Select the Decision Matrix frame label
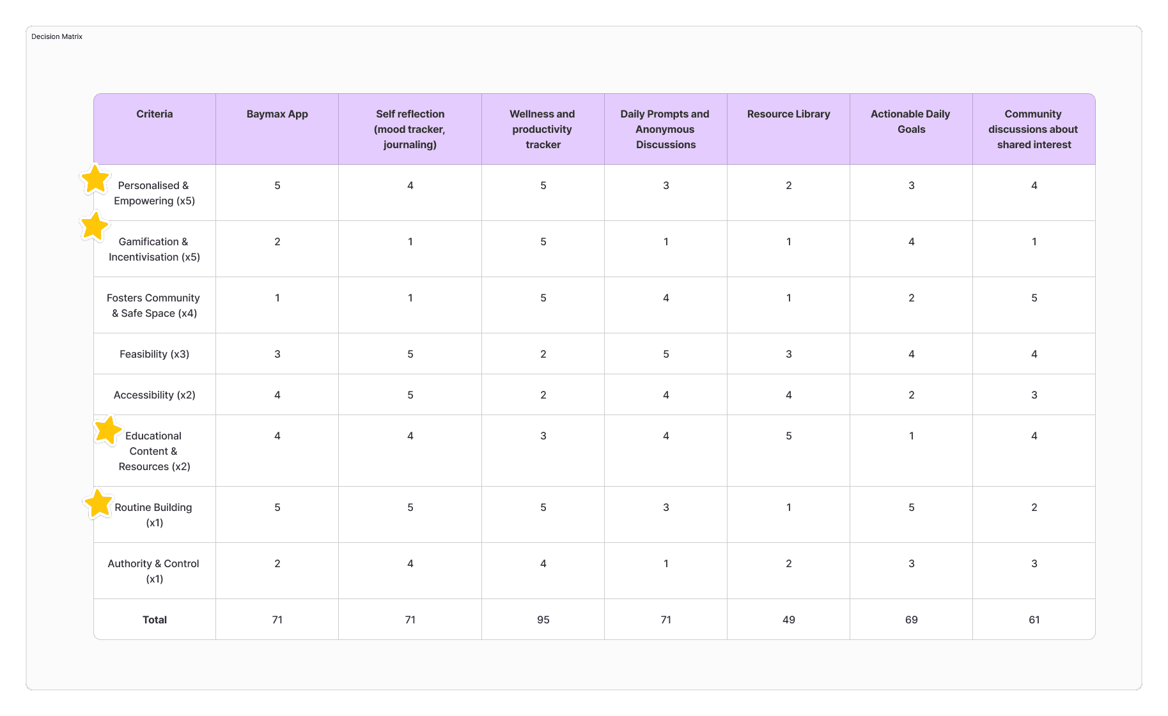Screen dimensions: 1168x716 click(57, 36)
